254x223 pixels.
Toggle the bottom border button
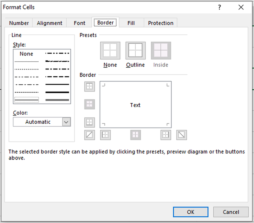coord(90,122)
